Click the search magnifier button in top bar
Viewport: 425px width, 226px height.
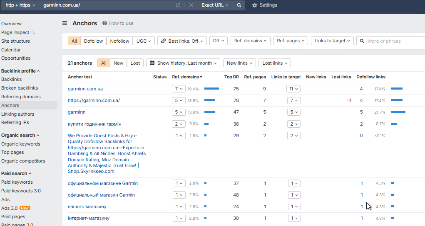pos(239,5)
